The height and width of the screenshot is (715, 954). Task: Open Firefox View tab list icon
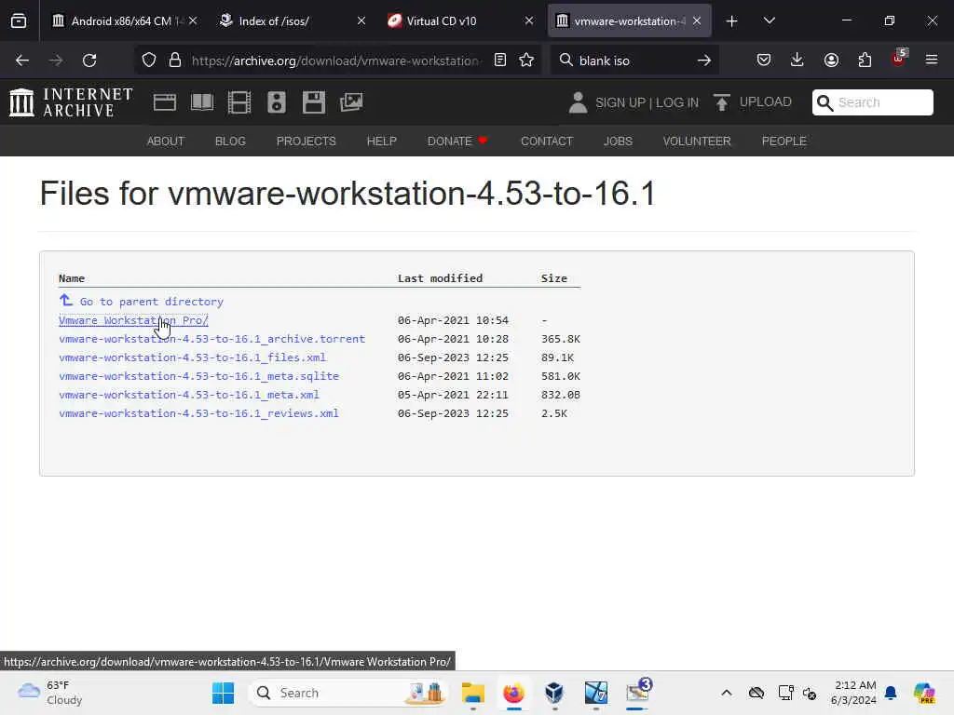click(19, 20)
